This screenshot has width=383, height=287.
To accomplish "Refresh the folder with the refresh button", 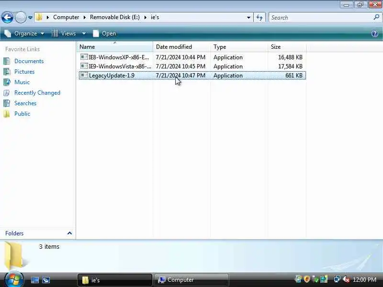I will (x=259, y=17).
